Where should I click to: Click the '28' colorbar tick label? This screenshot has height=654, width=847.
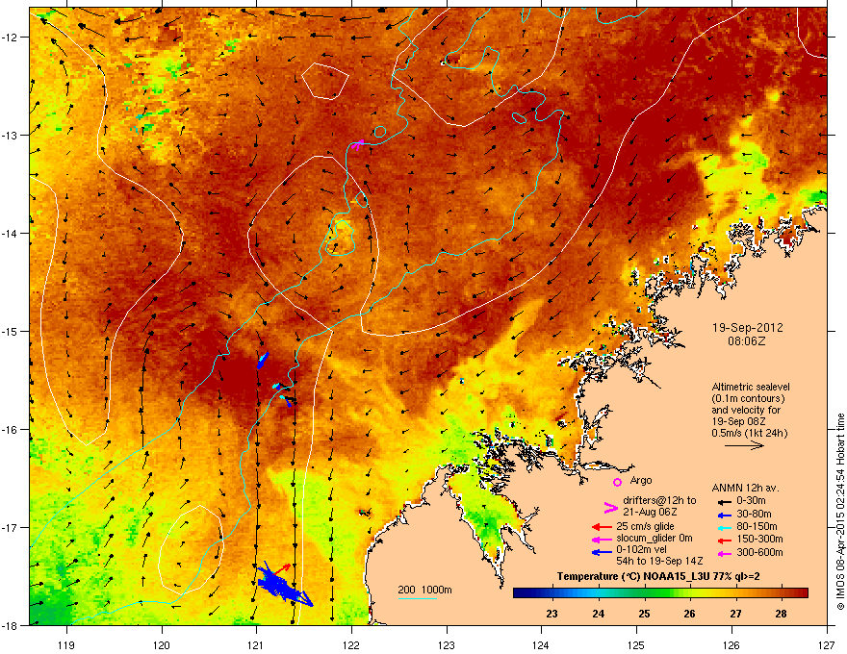coord(781,614)
